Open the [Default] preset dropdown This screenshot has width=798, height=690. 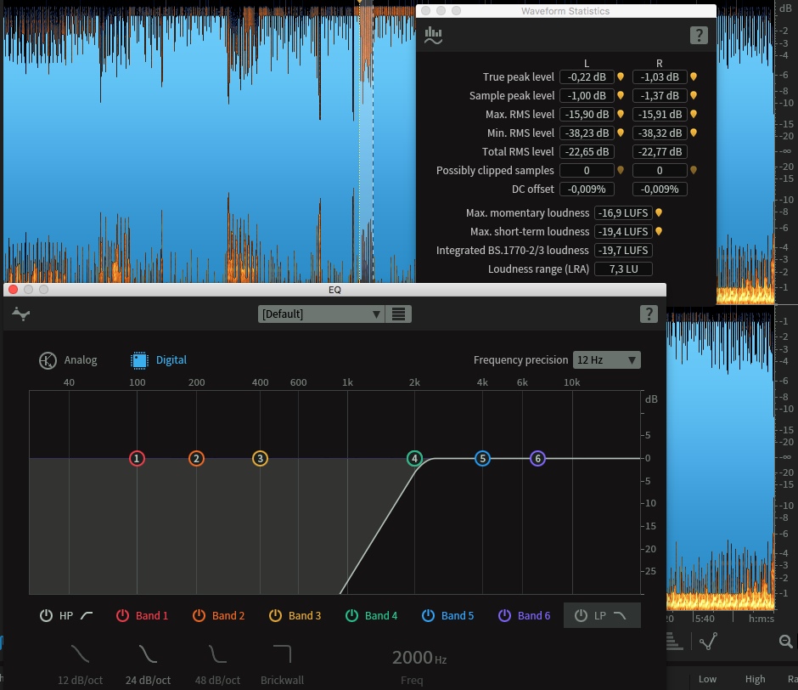point(321,314)
